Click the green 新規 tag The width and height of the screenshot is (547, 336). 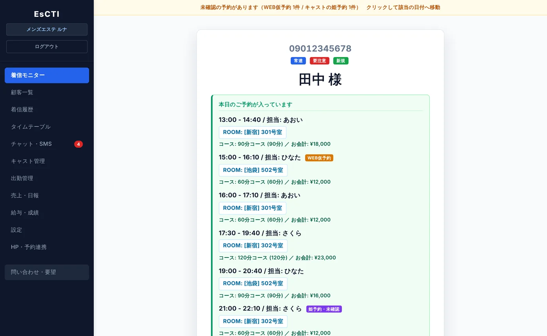[341, 61]
